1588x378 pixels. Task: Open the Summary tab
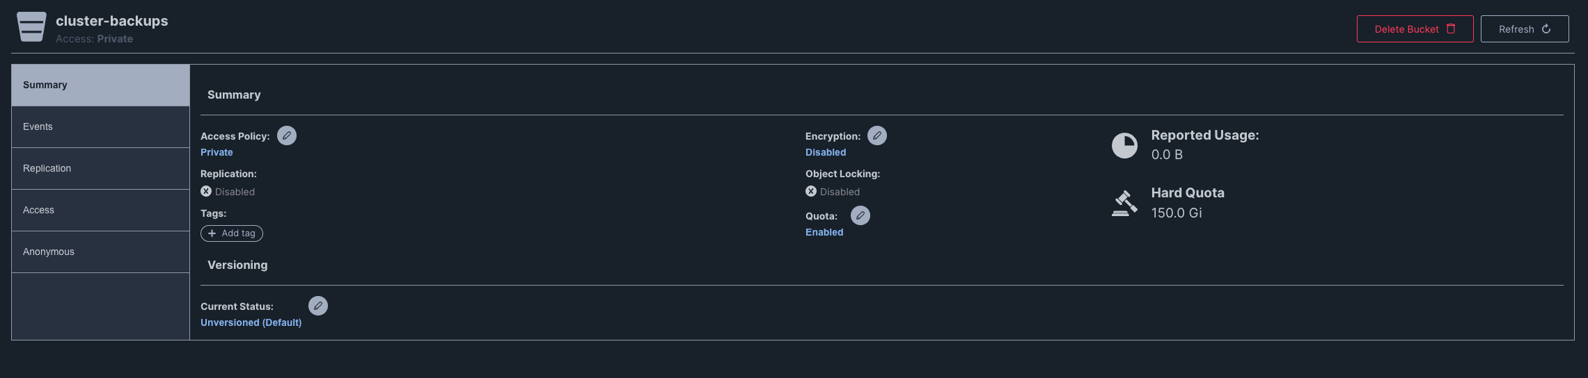[100, 85]
